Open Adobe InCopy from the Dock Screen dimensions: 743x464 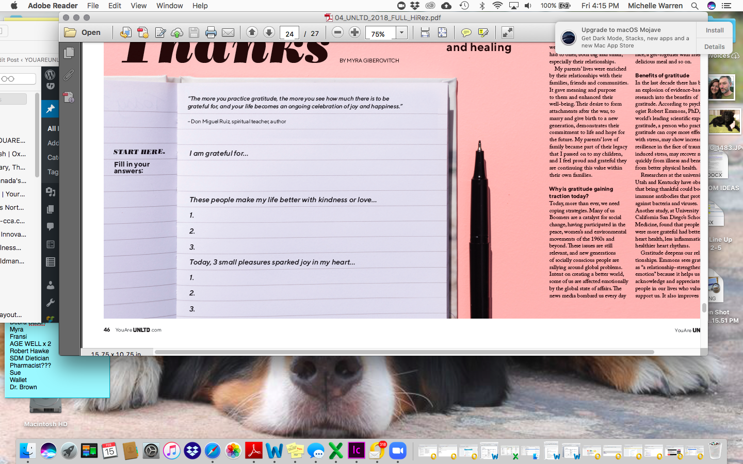pyautogui.click(x=357, y=451)
